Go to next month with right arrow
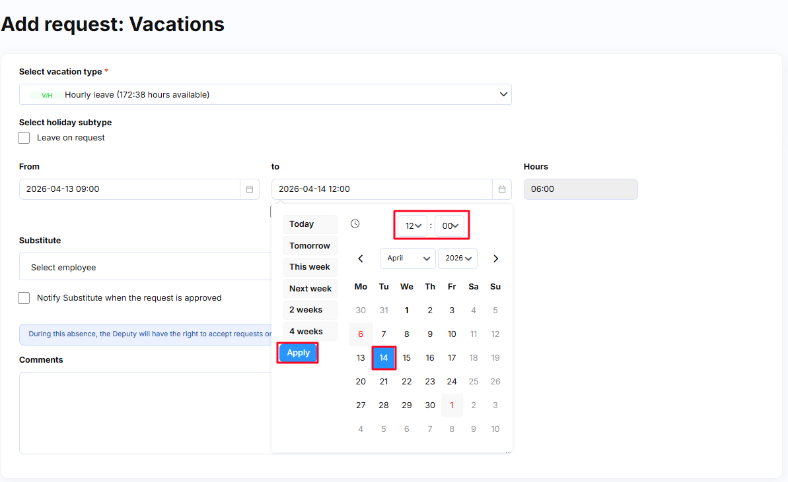Image resolution: width=788 pixels, height=482 pixels. pos(495,258)
